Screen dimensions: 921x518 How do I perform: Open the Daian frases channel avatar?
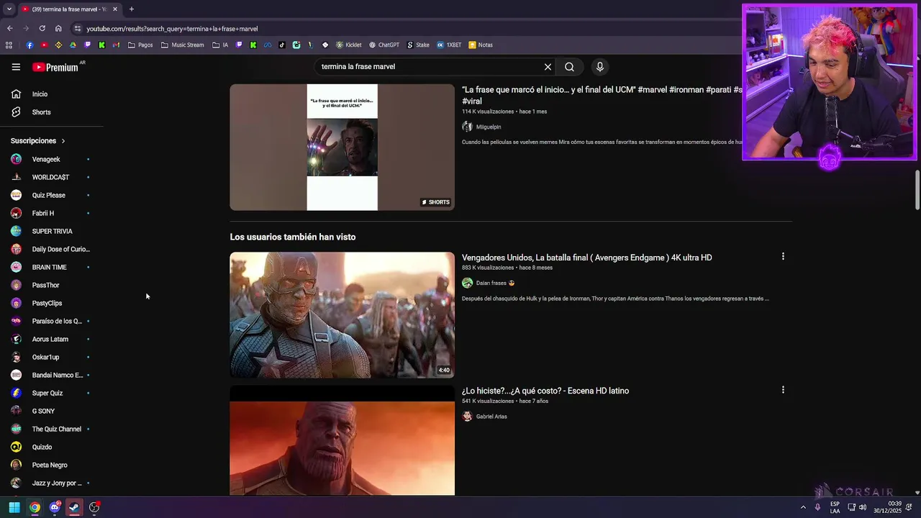[x=467, y=283]
